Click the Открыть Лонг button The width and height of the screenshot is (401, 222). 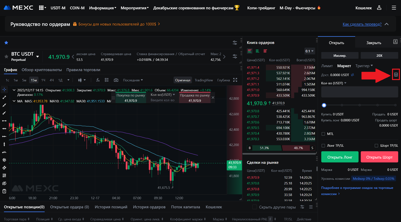click(x=340, y=157)
